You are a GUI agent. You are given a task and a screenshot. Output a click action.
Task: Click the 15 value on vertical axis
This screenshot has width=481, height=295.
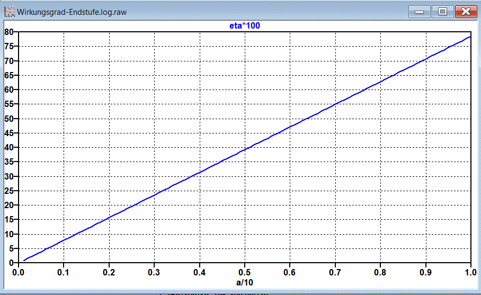pos(8,220)
